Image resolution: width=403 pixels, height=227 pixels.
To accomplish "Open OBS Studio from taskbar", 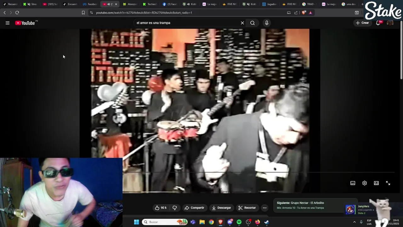I will pos(248,222).
